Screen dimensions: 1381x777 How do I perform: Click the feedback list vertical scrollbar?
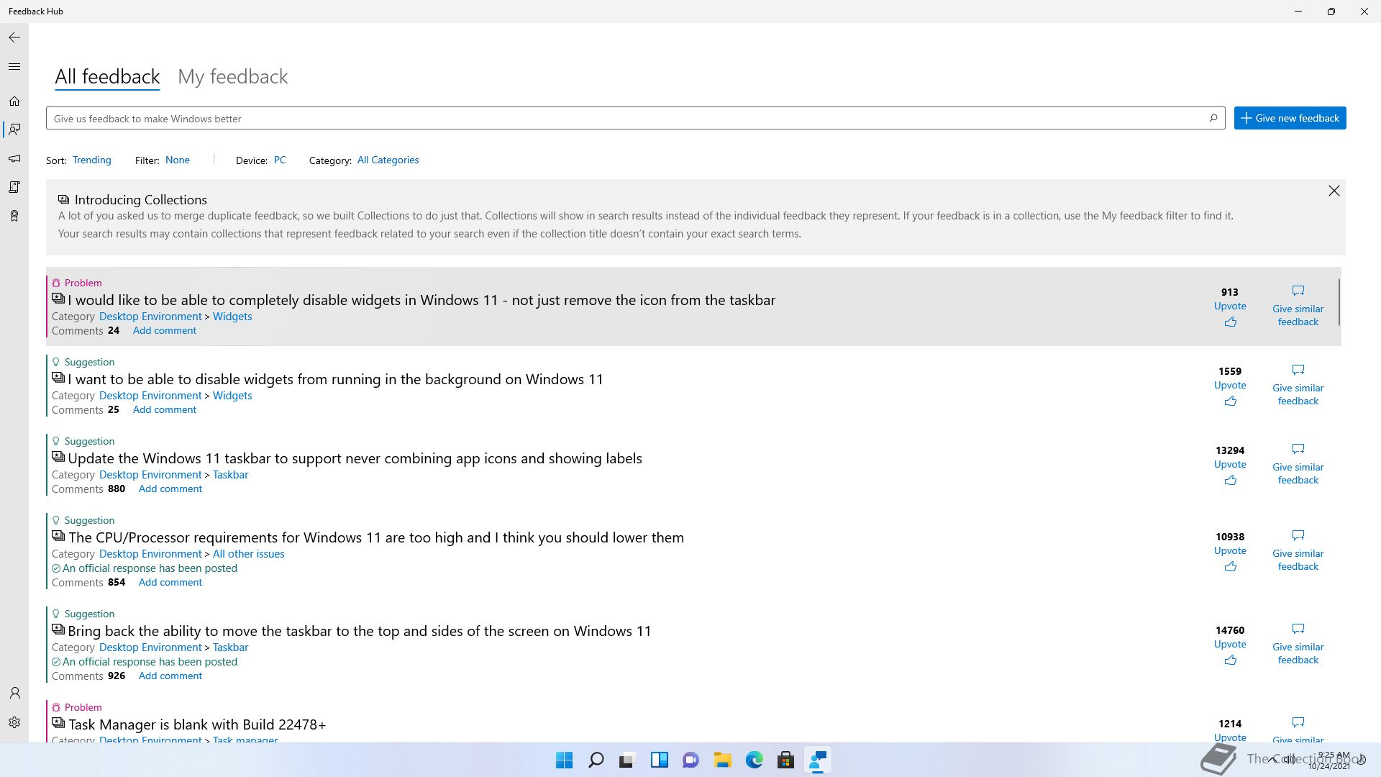coord(1339,302)
